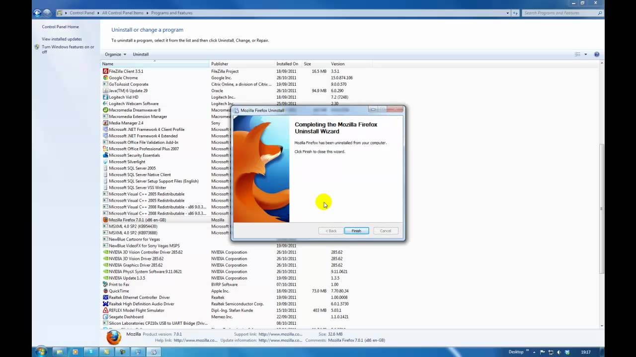Image resolution: width=636 pixels, height=357 pixels.
Task: Click the Search Programs and Features box
Action: 562,13
